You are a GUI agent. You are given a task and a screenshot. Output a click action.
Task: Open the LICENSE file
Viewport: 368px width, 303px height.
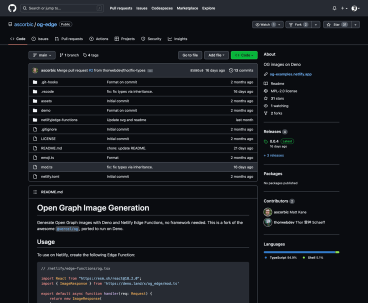click(48, 138)
